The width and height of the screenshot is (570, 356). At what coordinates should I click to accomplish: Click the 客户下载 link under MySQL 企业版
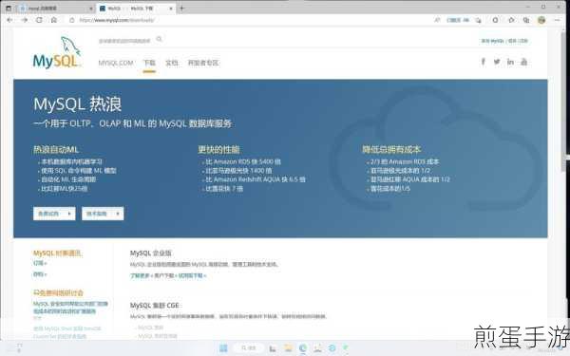(165, 275)
